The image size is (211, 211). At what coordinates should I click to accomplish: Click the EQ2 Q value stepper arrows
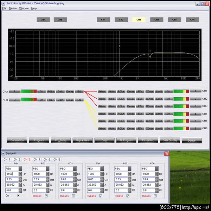click(47, 185)
